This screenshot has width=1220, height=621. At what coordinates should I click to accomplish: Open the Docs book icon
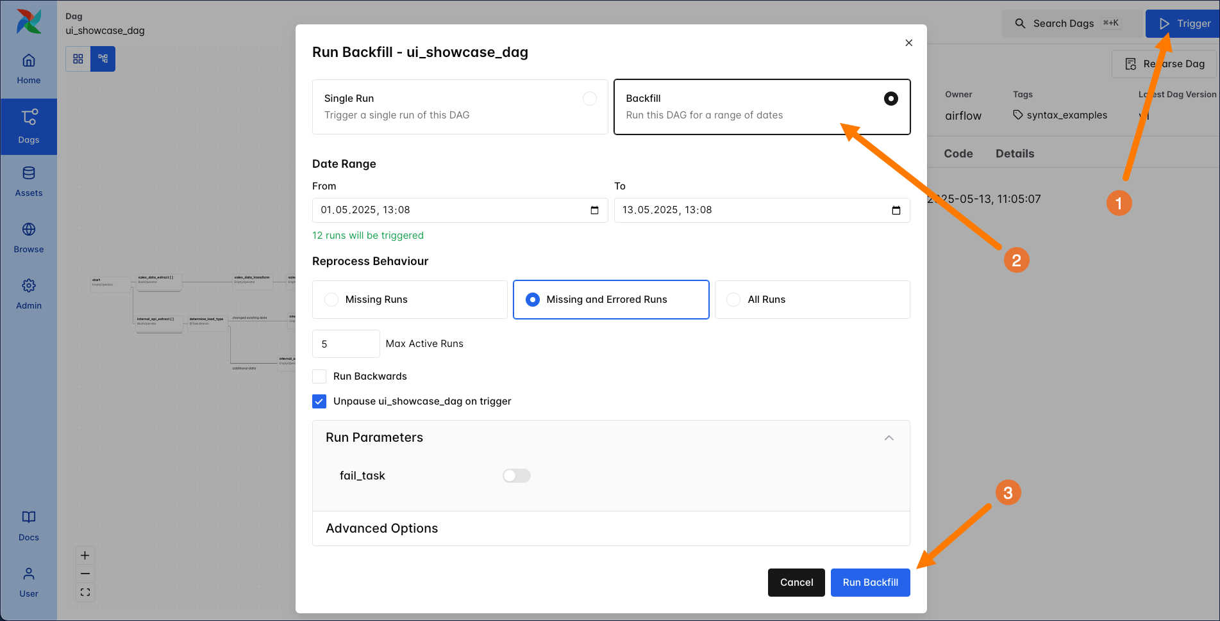click(29, 517)
